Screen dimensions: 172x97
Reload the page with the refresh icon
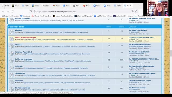click(x=13, y=11)
